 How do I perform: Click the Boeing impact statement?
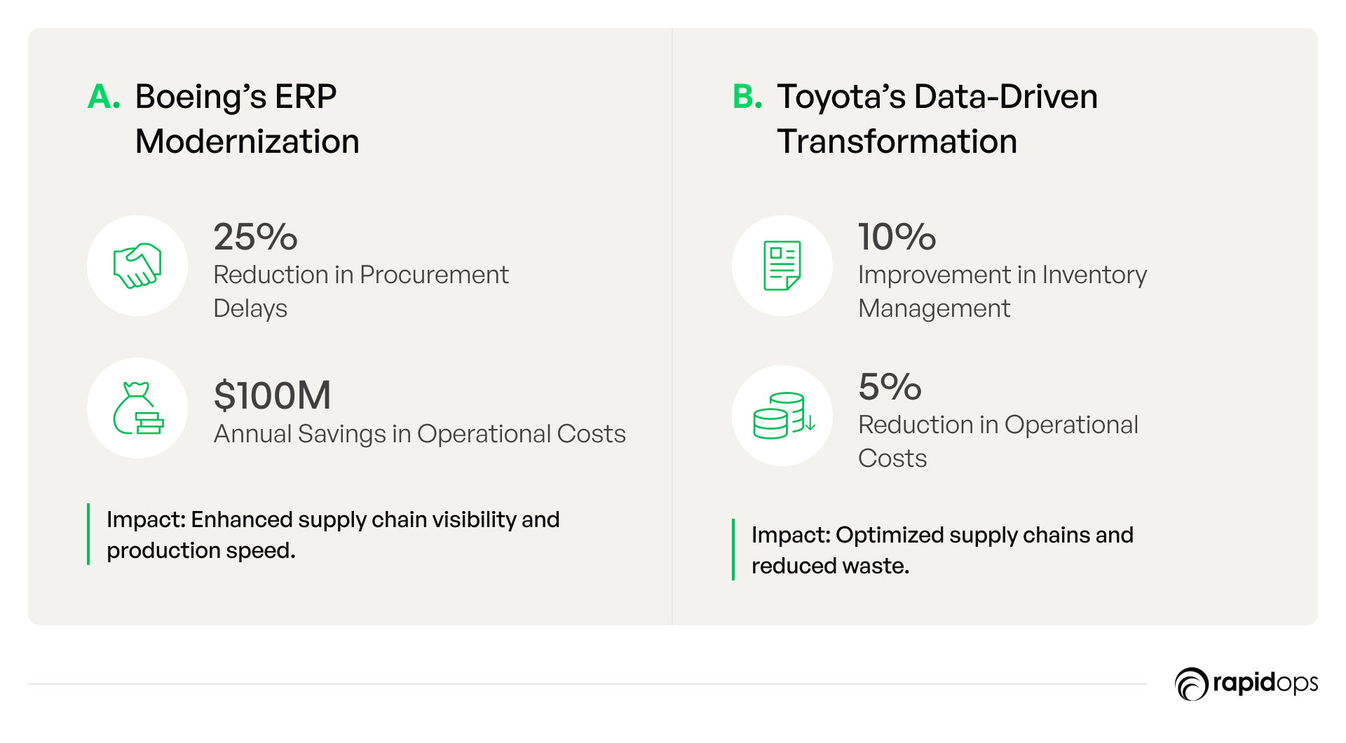[x=333, y=535]
